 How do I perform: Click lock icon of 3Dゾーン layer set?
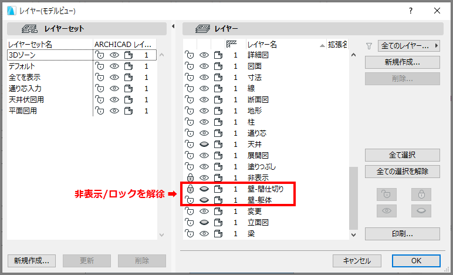tap(100, 55)
